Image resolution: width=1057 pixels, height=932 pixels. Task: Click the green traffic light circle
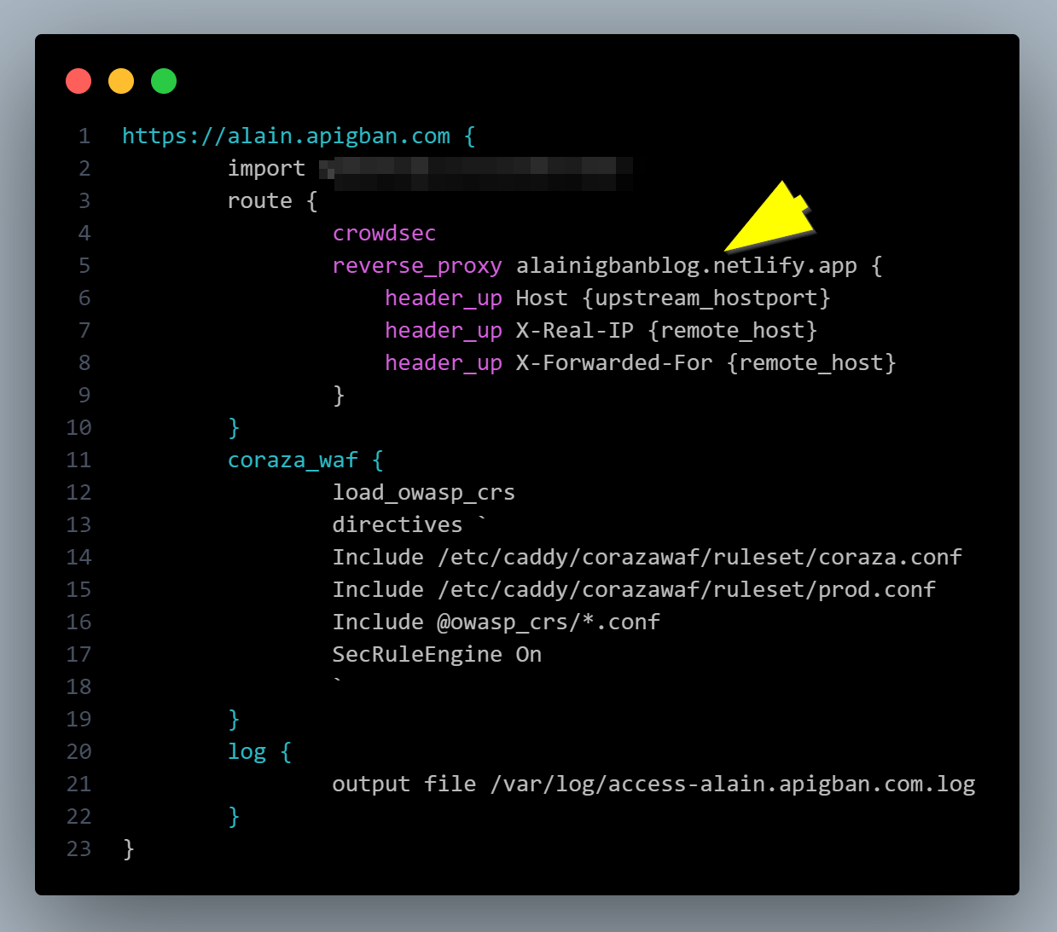[164, 81]
